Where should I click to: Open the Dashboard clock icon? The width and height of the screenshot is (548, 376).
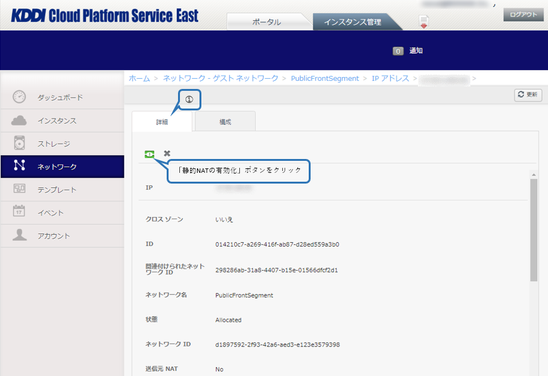[x=19, y=97]
